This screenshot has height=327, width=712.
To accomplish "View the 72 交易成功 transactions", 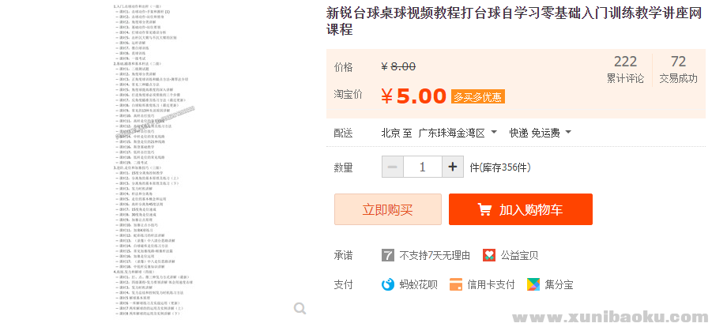I will (x=678, y=70).
